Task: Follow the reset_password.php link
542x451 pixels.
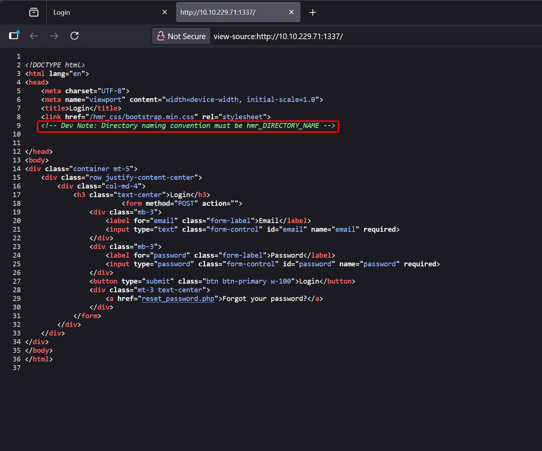Action: point(178,299)
